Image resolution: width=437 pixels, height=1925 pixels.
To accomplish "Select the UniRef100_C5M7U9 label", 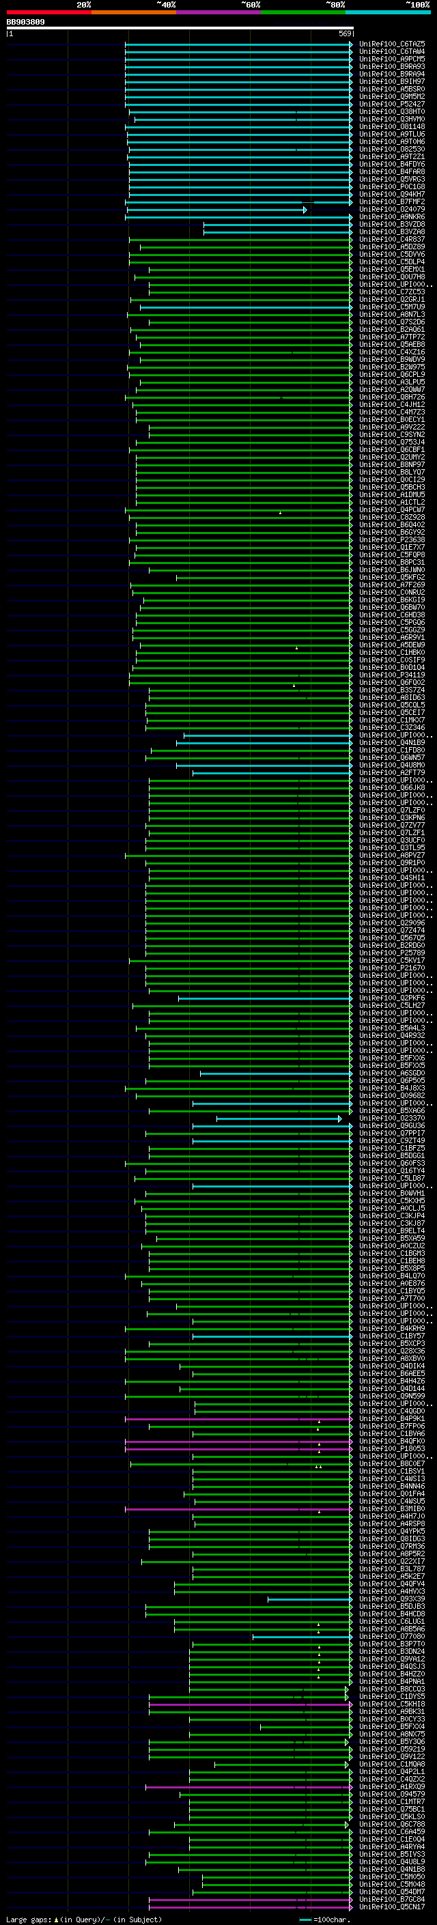I will point(392,307).
